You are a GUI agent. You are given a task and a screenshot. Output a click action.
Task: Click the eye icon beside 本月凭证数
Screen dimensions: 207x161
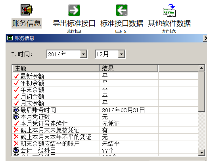(x=16, y=117)
